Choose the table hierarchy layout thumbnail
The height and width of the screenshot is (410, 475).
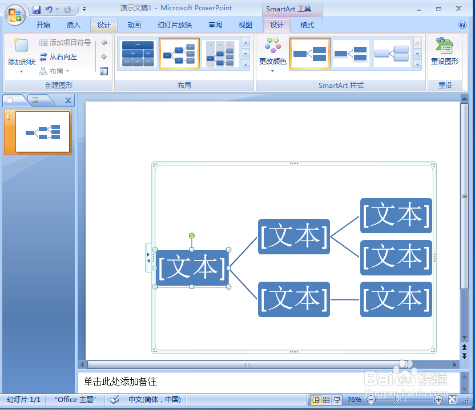tap(138, 54)
